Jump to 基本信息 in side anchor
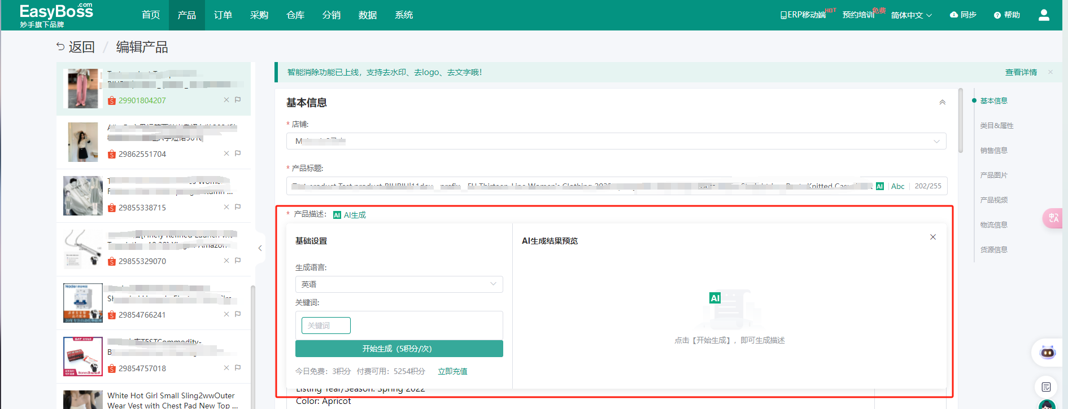1068x409 pixels. [x=993, y=101]
